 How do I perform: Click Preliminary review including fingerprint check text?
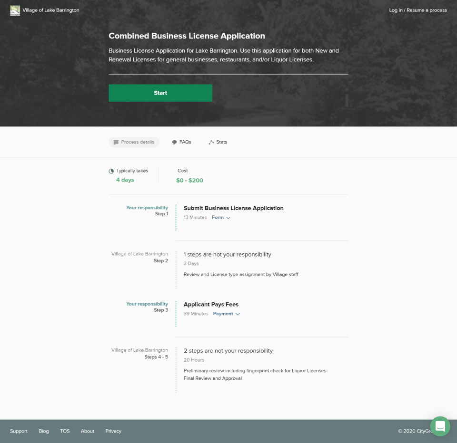tap(255, 371)
